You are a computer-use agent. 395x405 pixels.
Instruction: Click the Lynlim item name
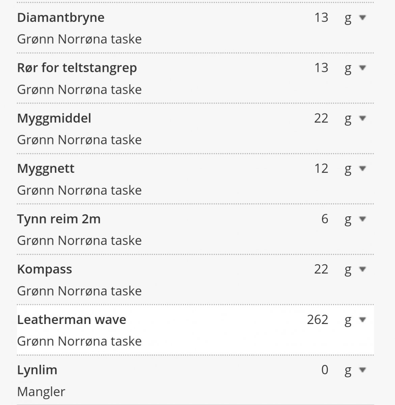click(37, 370)
